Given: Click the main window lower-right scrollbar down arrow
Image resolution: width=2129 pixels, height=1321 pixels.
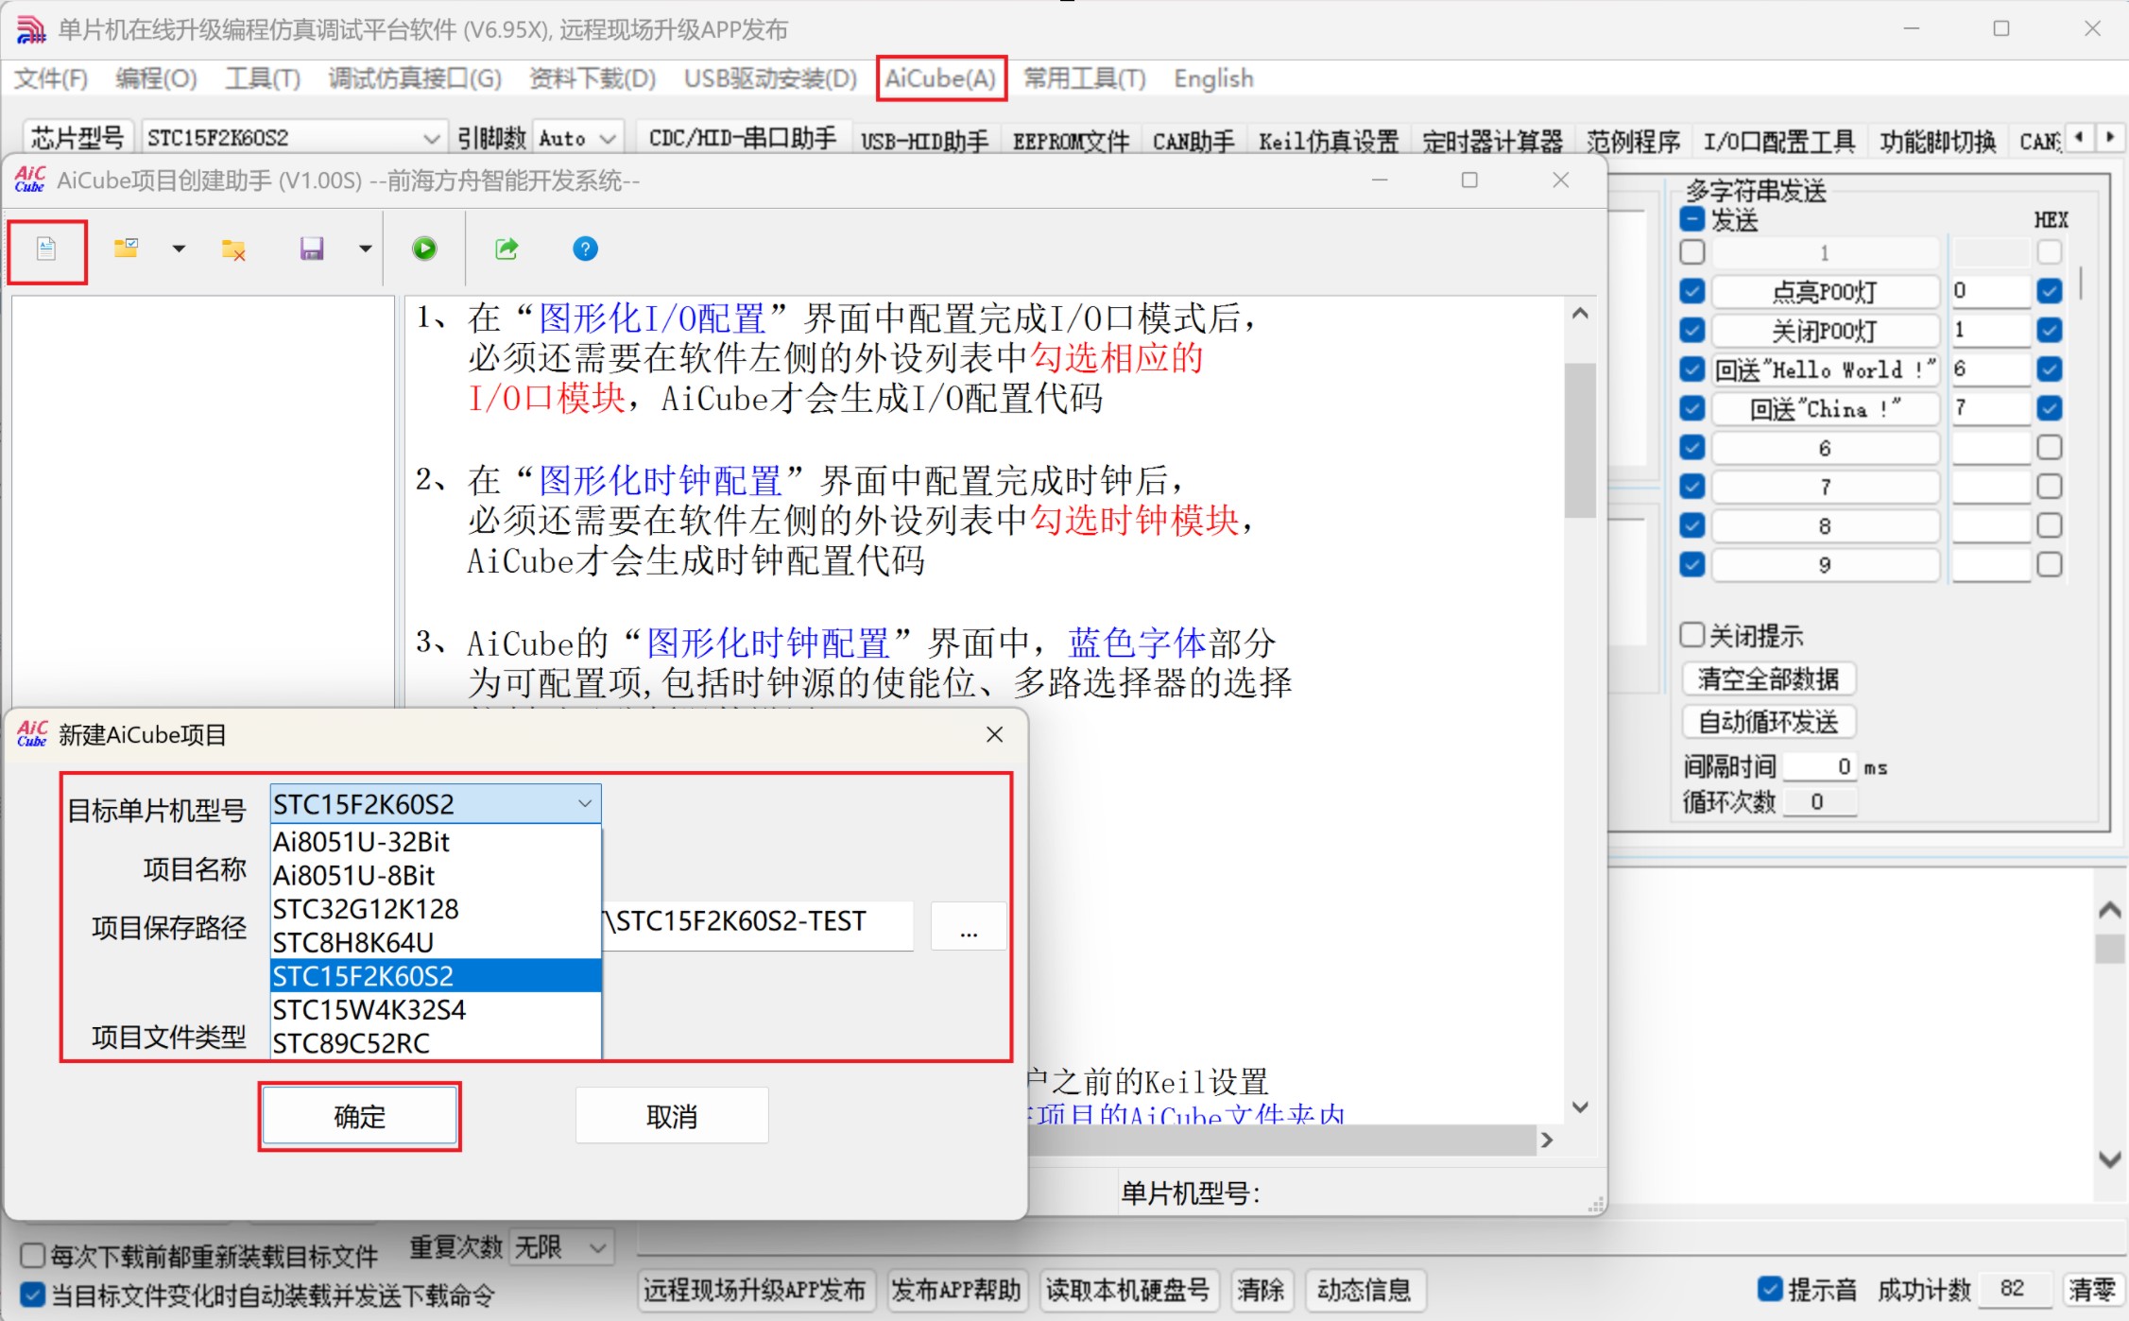Looking at the screenshot, I should pyautogui.click(x=2110, y=1159).
